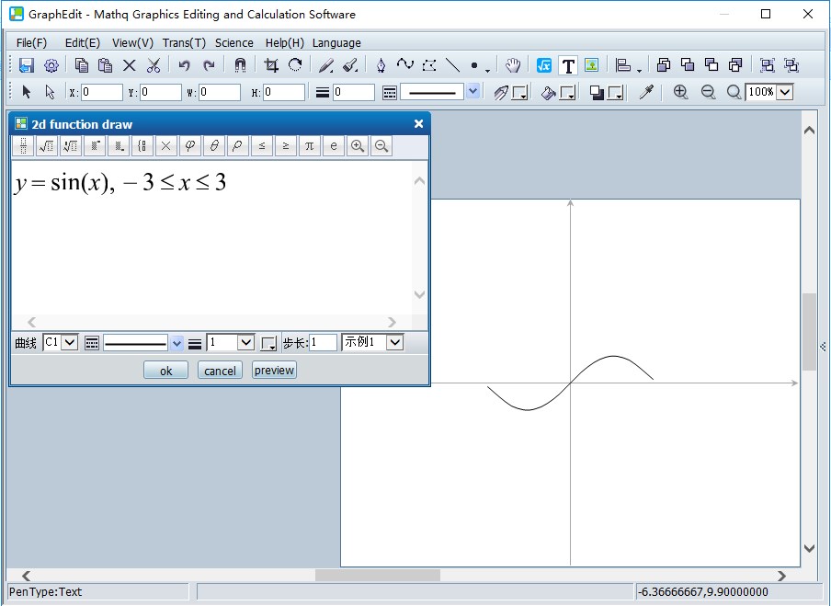Open the function formula tool

click(x=544, y=65)
